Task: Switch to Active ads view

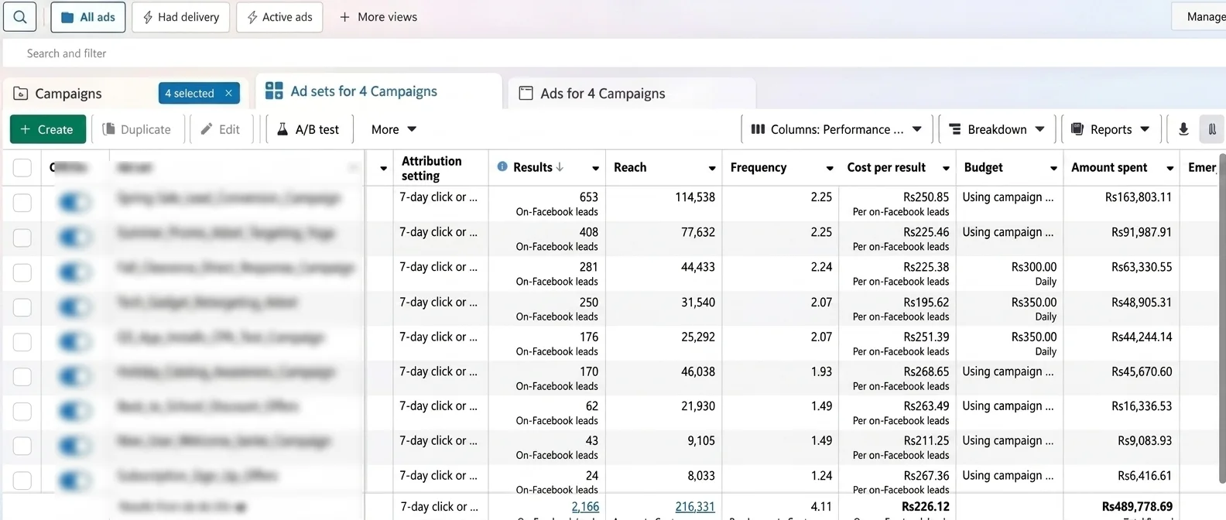Action: [280, 17]
